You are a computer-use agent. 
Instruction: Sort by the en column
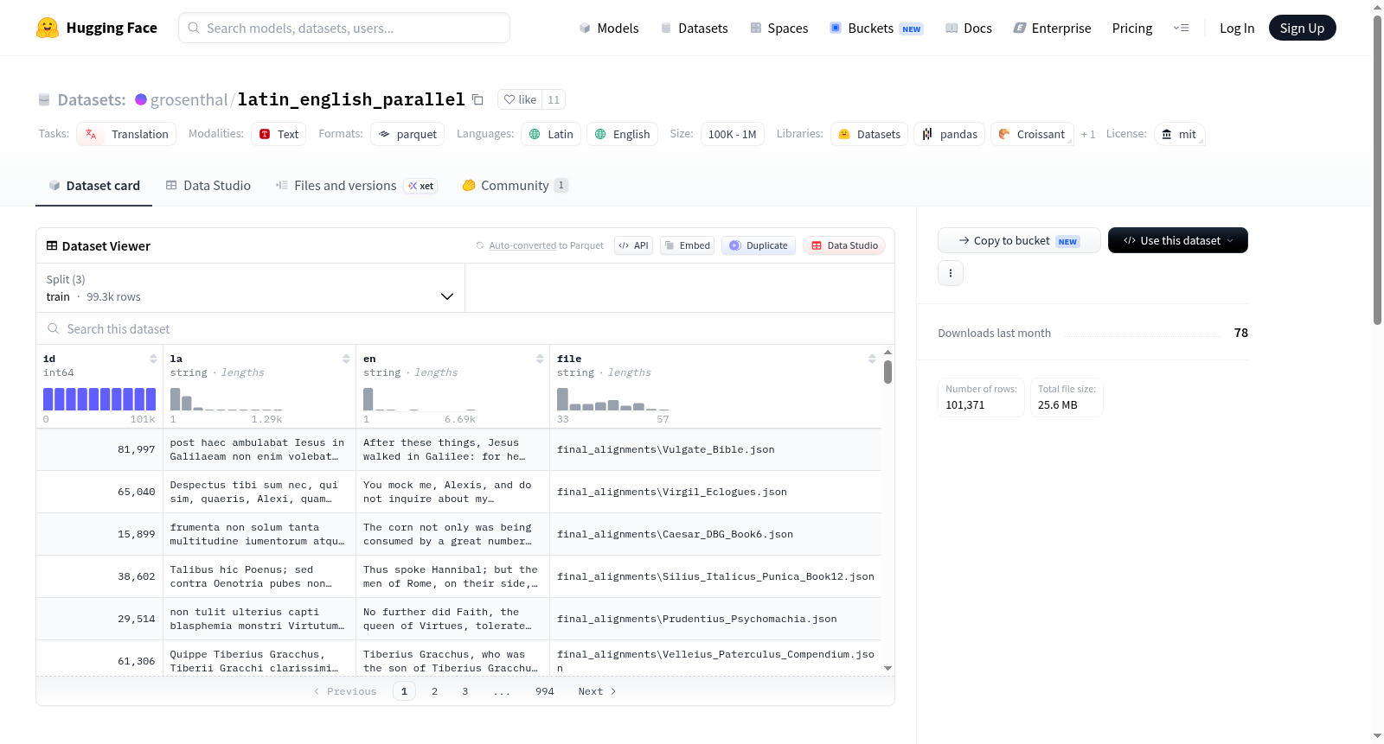(x=540, y=359)
